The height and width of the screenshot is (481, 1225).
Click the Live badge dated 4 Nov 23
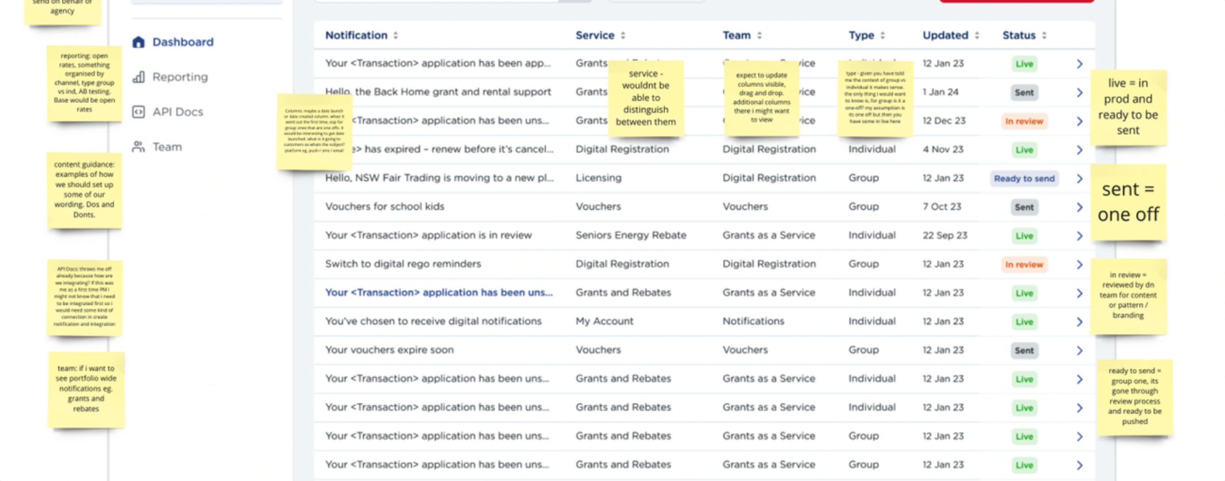tap(1024, 150)
